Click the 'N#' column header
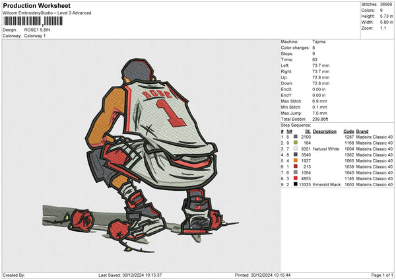The height and width of the screenshot is (280, 396). [x=290, y=131]
